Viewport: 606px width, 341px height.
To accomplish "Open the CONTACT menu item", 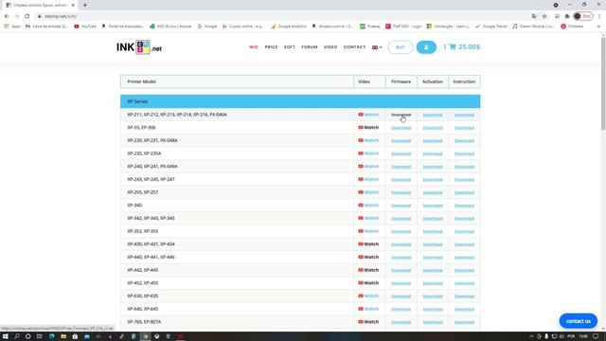I will 354,47.
